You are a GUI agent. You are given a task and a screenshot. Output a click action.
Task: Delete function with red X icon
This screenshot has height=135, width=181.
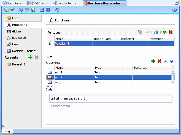(x=171, y=32)
